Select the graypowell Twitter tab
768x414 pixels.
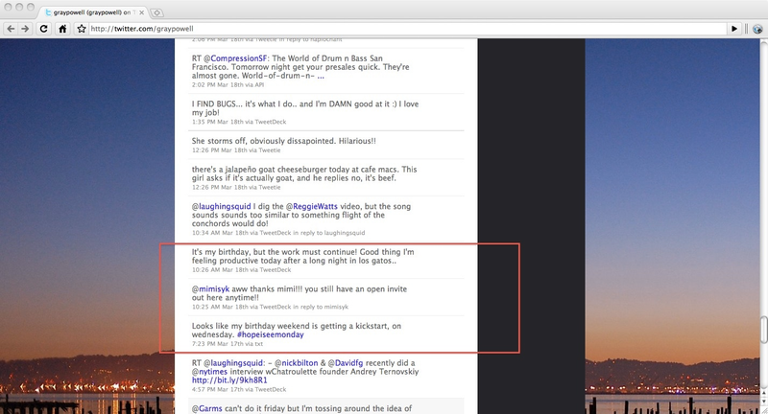92,12
